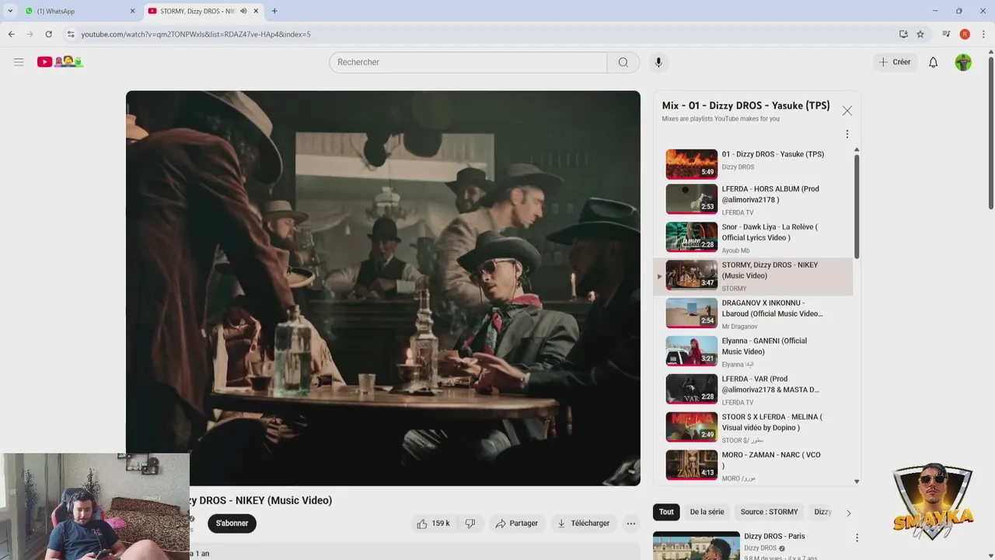
Task: Play 01 - Dizzy DROS - Yasuke (TPS)
Action: click(752, 164)
